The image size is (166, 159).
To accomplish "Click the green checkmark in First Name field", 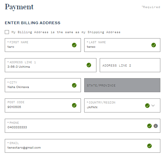I will [74, 45].
